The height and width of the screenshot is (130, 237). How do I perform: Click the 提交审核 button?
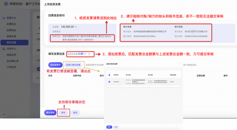coord(50,112)
